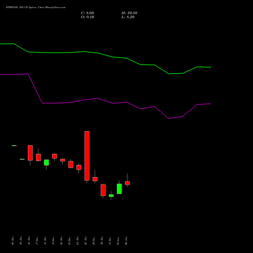253x253 pixels.
Task: Select the 30 Dec date label
Action: point(102,241)
